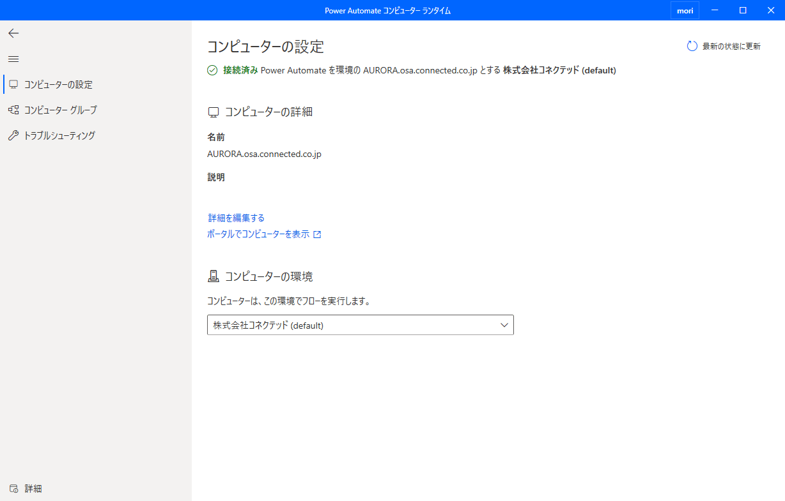Click the 詳細を編集する link

[x=236, y=218]
